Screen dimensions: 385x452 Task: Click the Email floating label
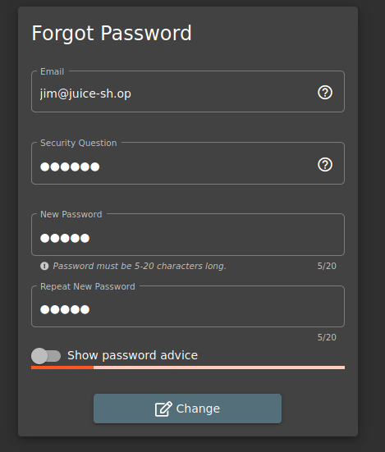(x=52, y=71)
